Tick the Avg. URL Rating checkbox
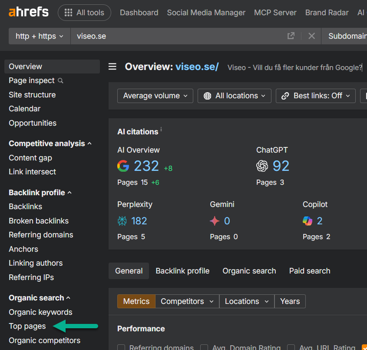 pos(291,347)
